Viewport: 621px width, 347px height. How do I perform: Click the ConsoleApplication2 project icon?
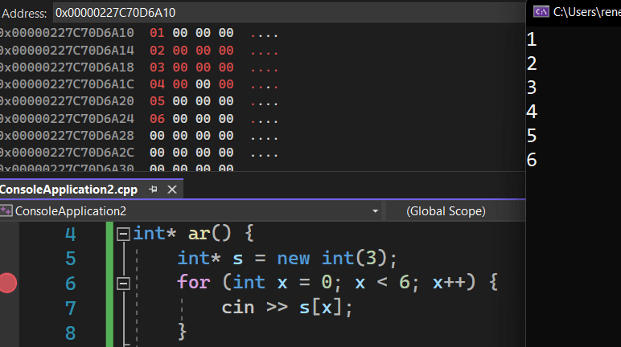(x=6, y=211)
